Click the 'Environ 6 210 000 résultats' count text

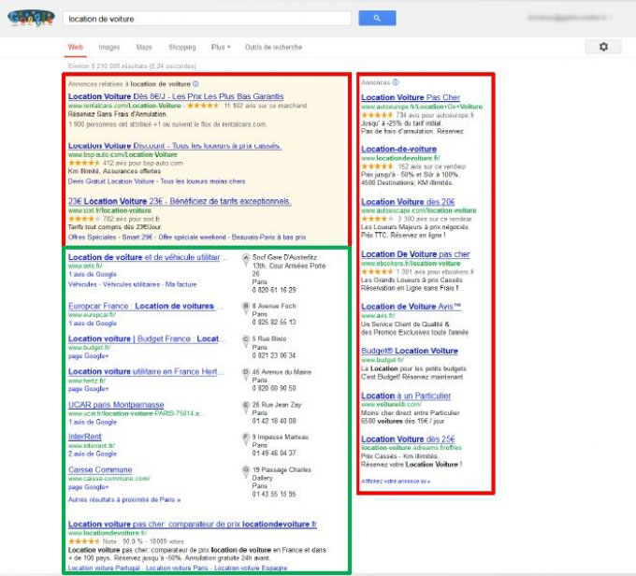click(132, 65)
